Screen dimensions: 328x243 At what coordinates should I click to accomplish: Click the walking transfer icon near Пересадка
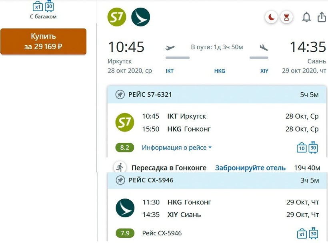[x=120, y=168]
